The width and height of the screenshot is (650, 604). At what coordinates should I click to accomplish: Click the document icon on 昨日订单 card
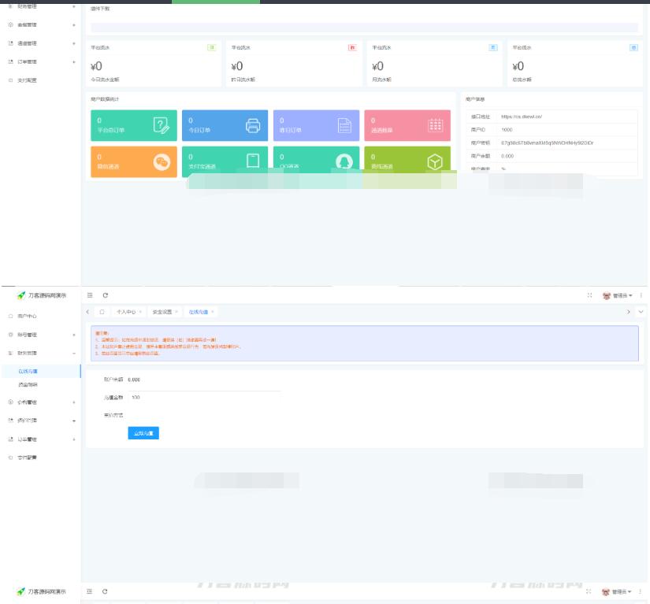click(x=344, y=125)
